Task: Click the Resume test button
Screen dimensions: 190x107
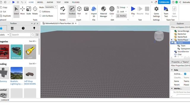Action: [140, 11]
